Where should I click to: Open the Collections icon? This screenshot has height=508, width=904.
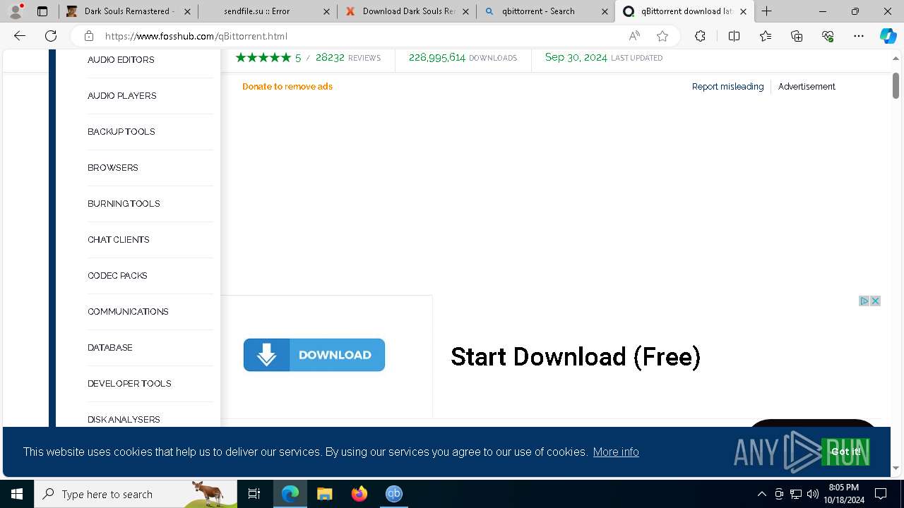[797, 36]
